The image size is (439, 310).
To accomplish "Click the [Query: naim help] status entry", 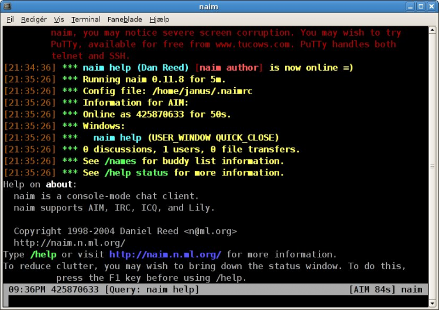I will tap(152, 290).
